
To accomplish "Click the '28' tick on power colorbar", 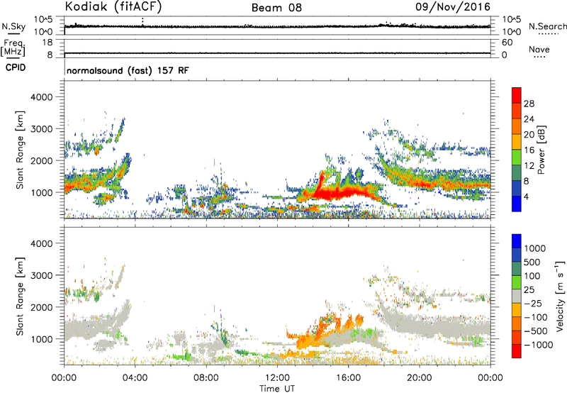I will pos(529,104).
